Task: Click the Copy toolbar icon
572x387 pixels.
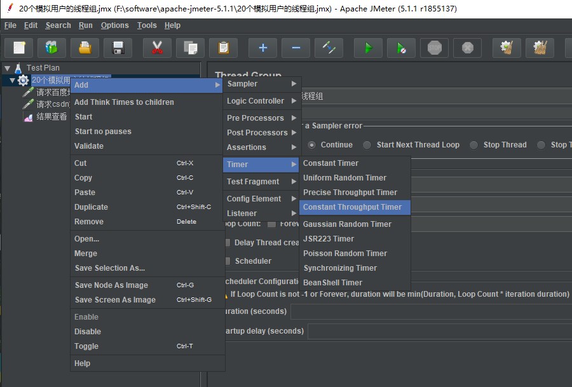Action: click(190, 48)
